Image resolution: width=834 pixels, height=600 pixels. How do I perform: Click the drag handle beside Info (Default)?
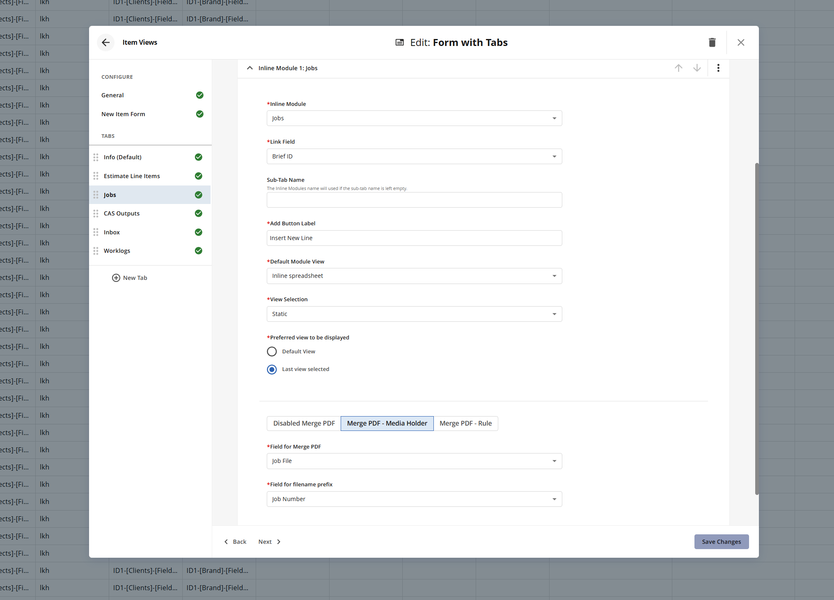[96, 157]
